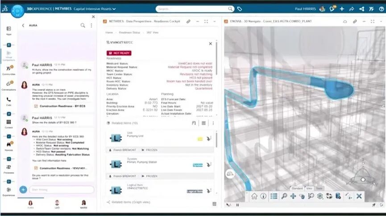Click the search icon in AURA chat header

click(83, 25)
